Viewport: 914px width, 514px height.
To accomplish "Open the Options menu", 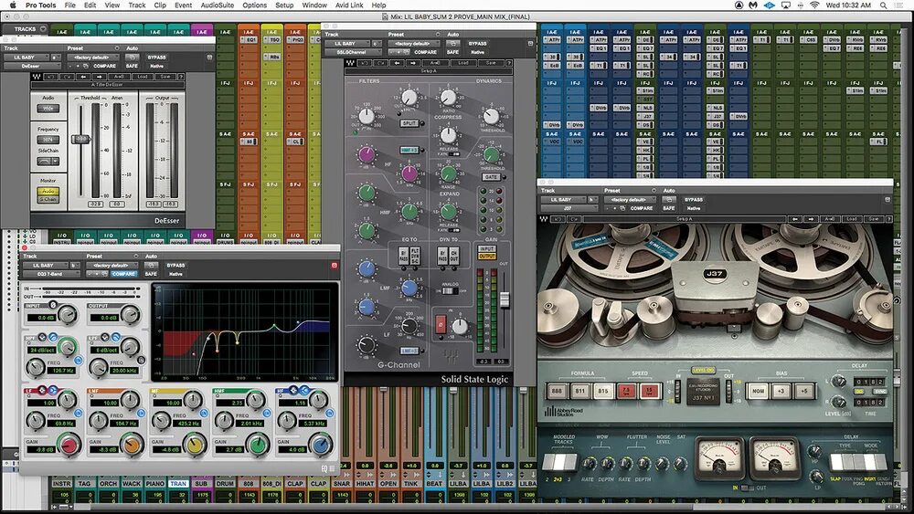I will coord(255,5).
